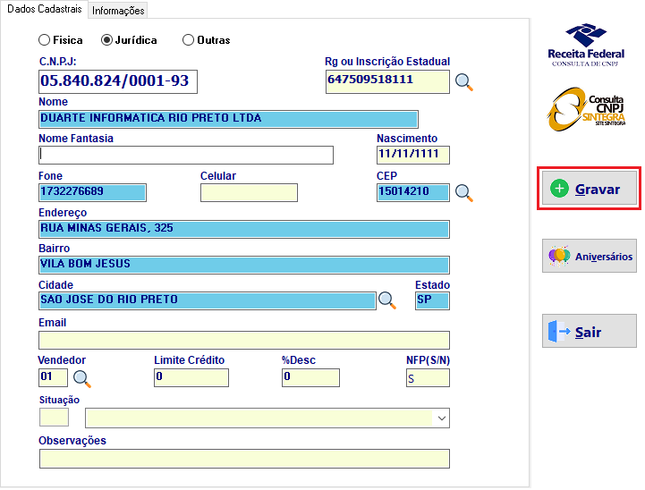Select the Jurídica radio option

click(129, 40)
